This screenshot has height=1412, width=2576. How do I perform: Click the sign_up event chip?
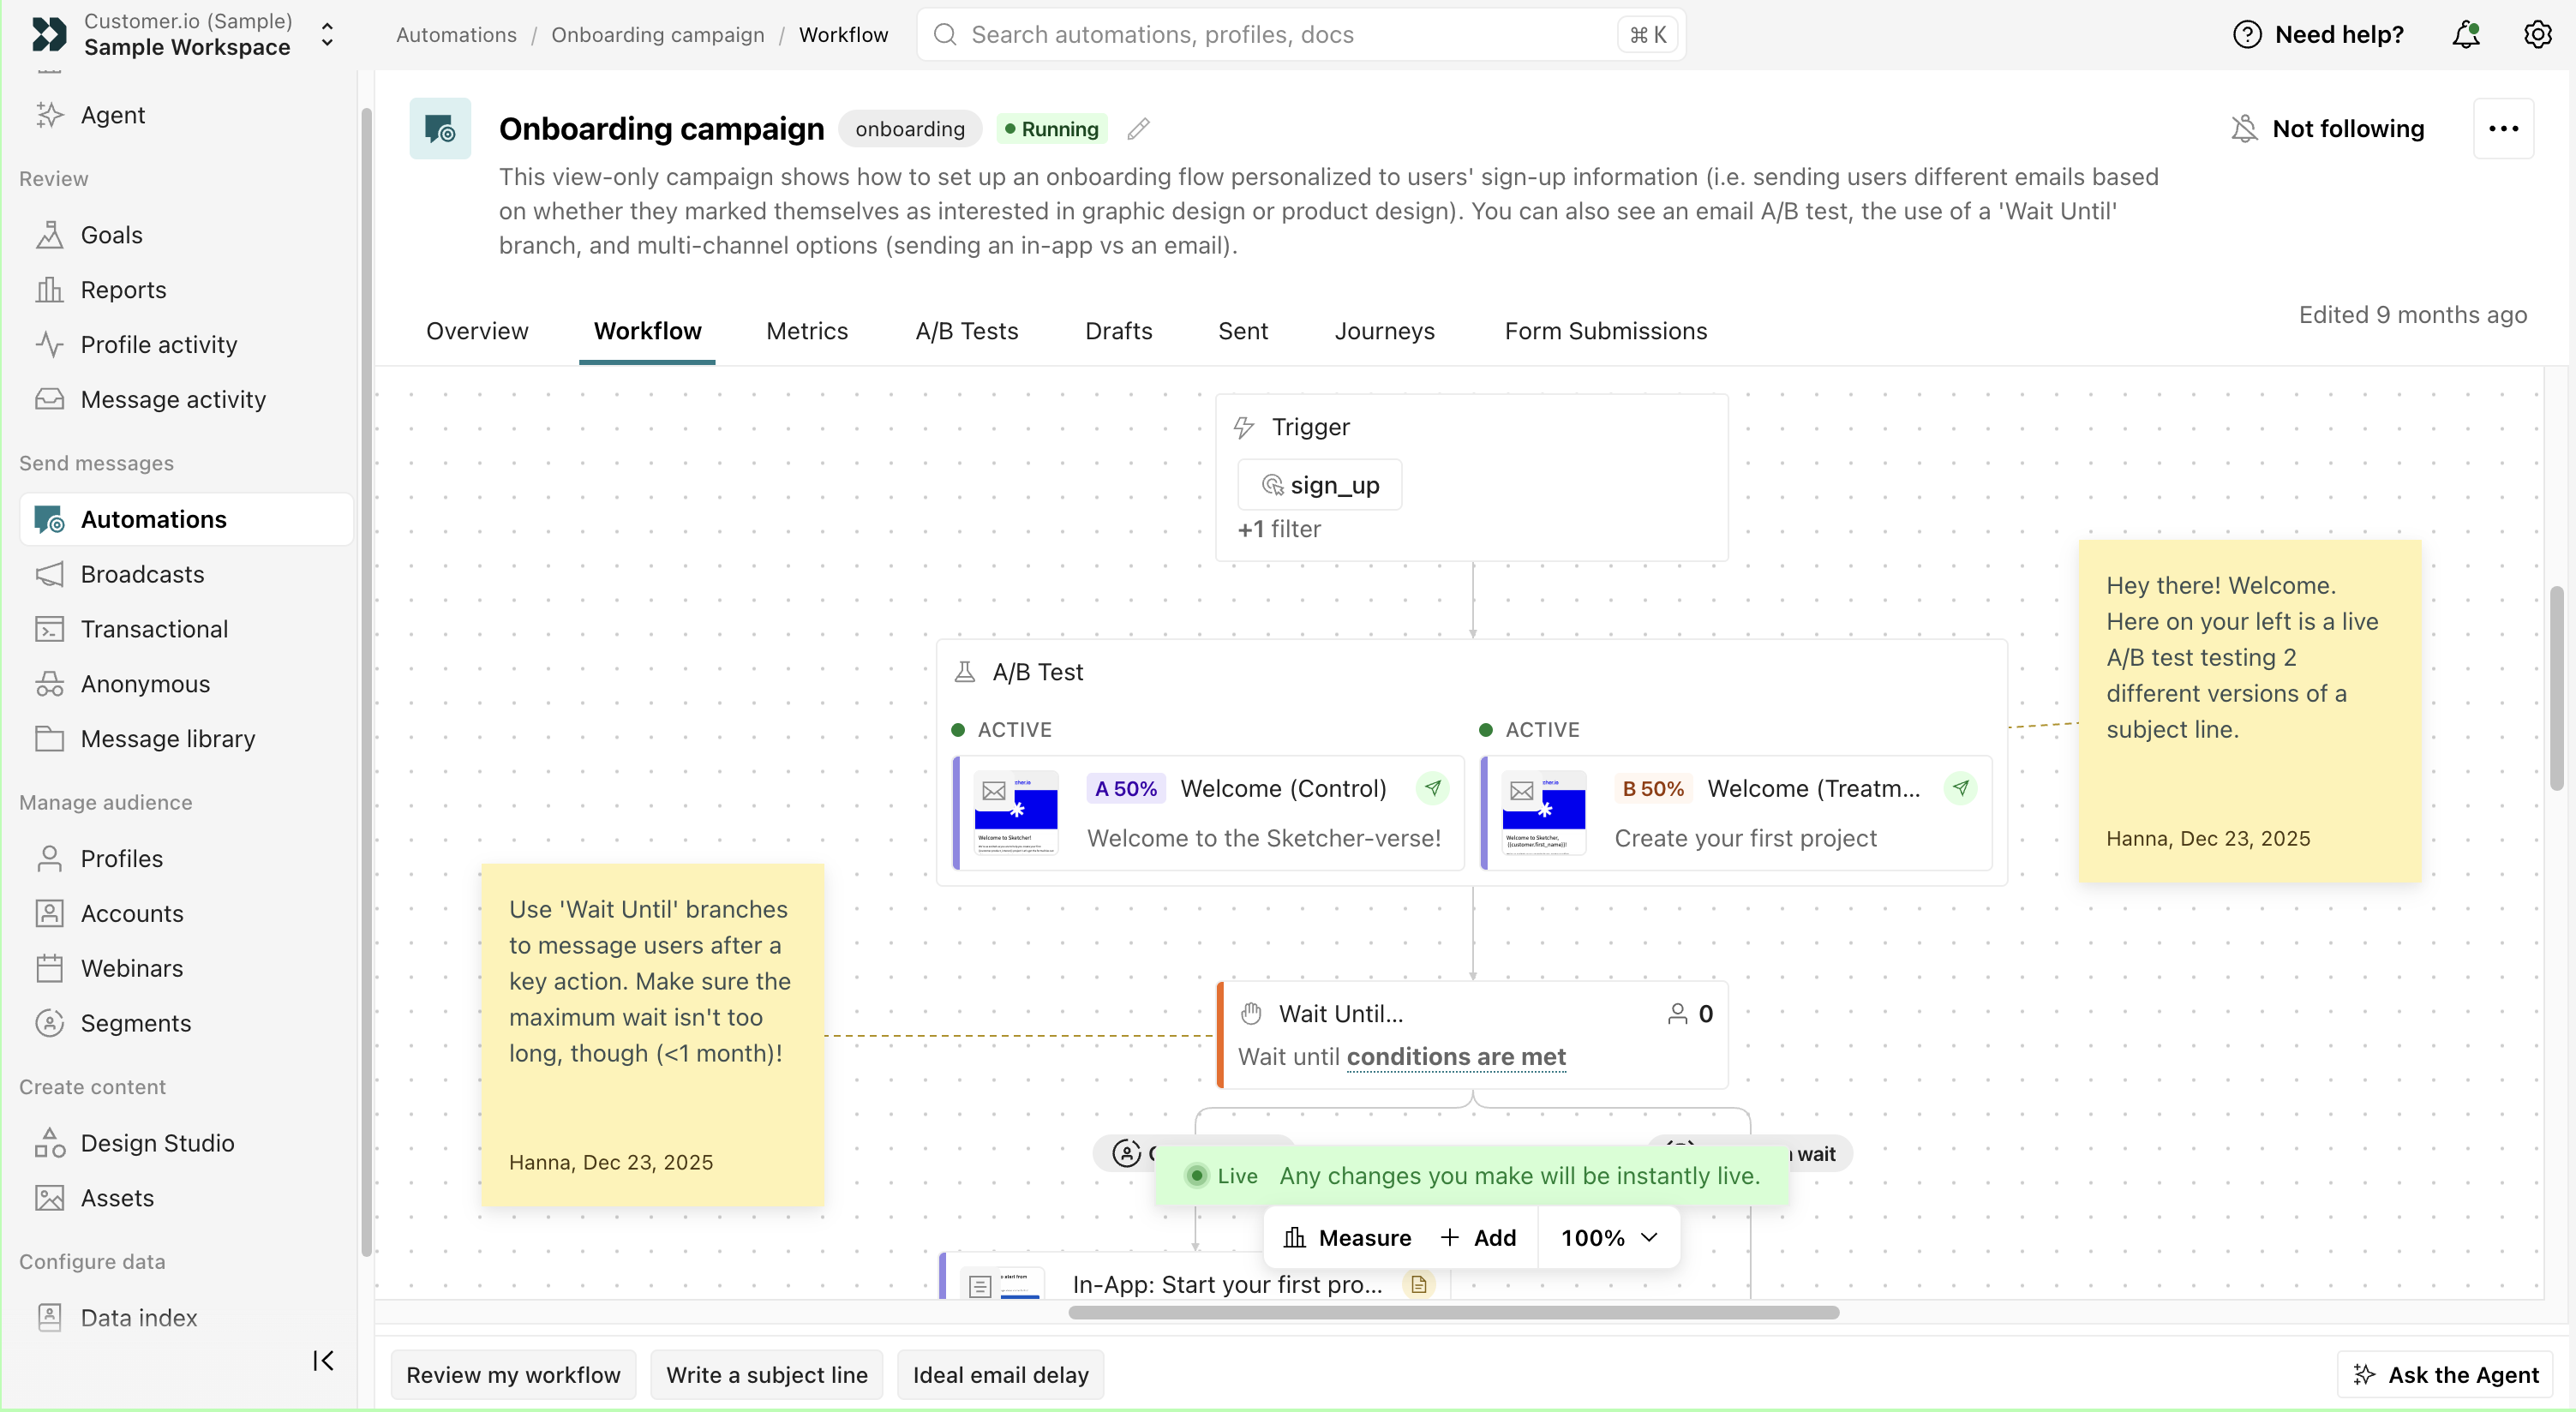coord(1320,485)
